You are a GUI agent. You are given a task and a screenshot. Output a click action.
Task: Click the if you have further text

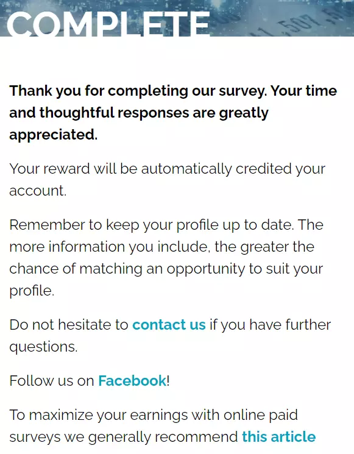click(x=271, y=325)
